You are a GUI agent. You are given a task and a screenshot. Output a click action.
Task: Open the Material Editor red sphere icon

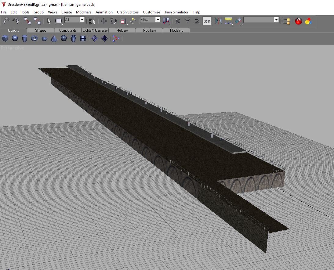point(298,21)
